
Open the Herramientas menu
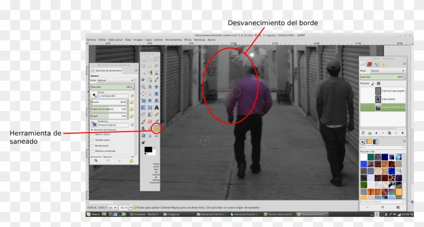pos(173,40)
